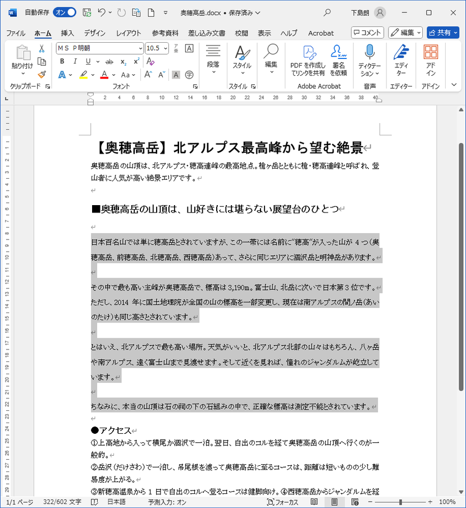Screen dimensions: 466x508
Task: Switch to the デザイン tab
Action: click(x=95, y=33)
